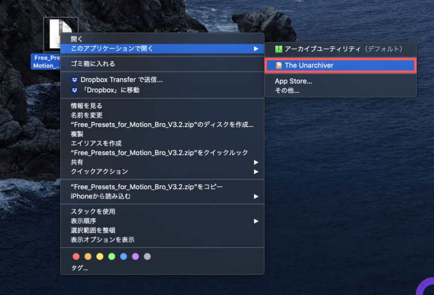Select 表示オプションを表示
This screenshot has height=295, width=434.
tap(162, 240)
